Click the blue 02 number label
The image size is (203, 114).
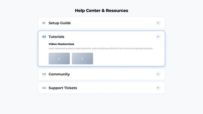point(44,37)
